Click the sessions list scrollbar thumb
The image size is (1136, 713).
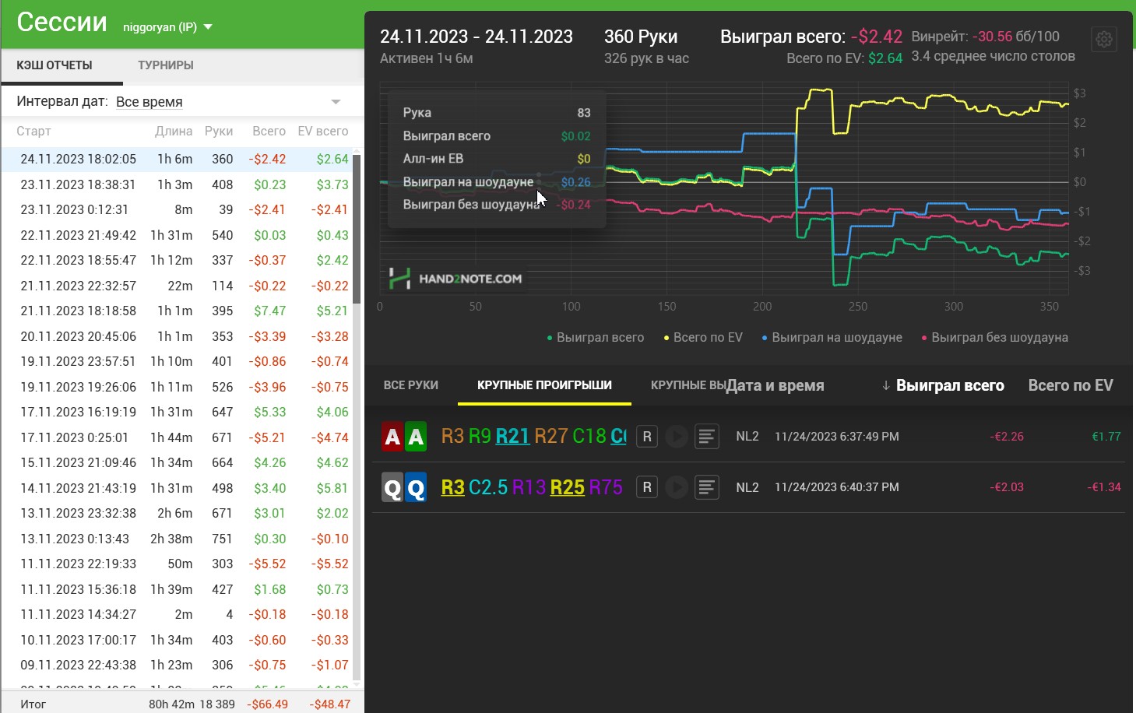click(357, 229)
